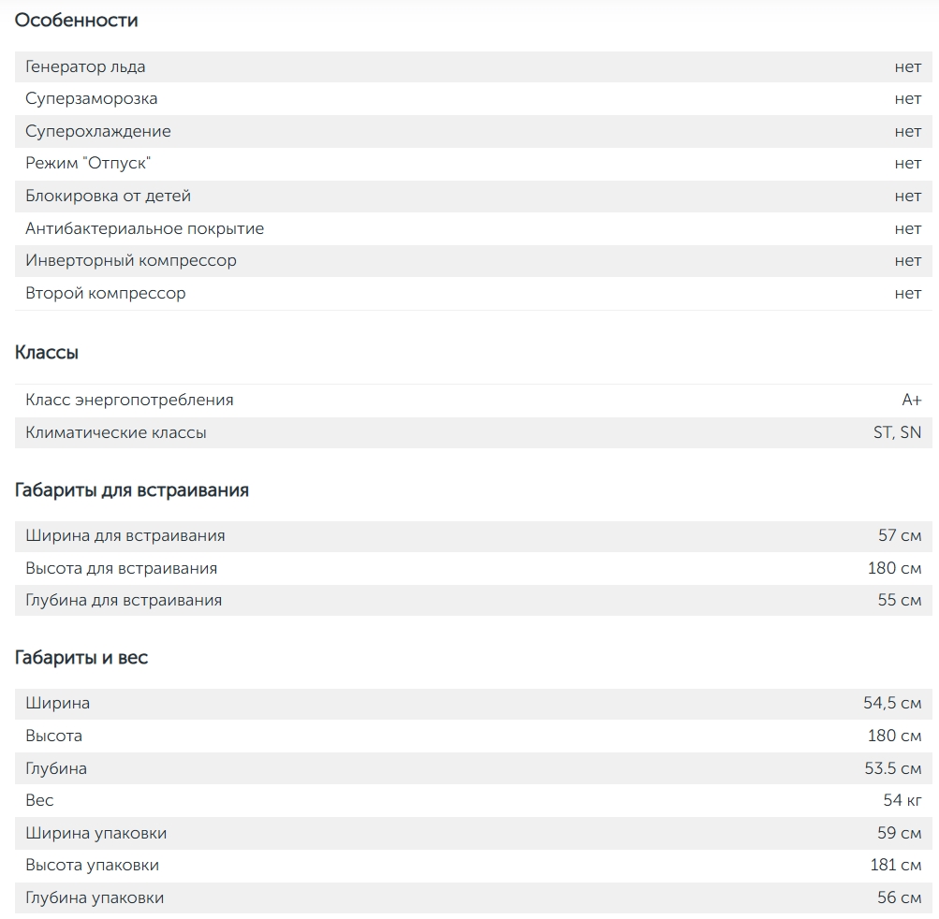Image resolution: width=939 pixels, height=919 pixels.
Task: Click the "Классы" section heading
Action: point(47,353)
